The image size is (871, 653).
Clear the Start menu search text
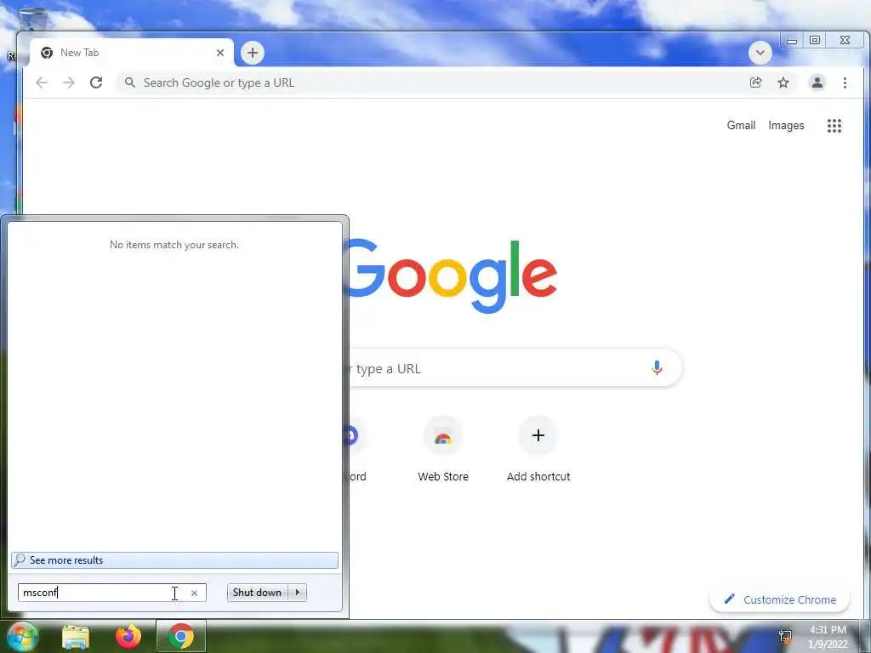(195, 593)
